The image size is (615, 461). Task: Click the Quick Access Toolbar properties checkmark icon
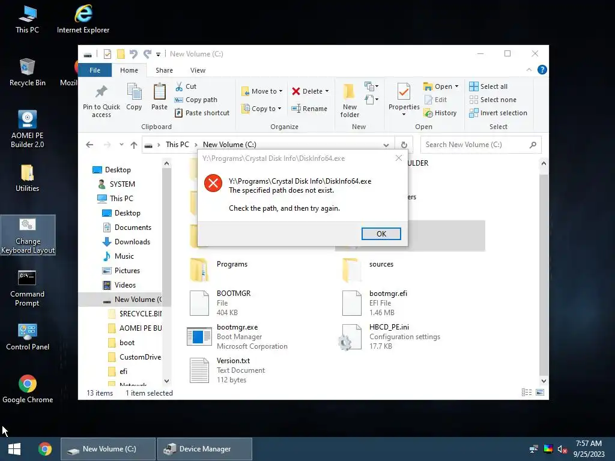click(107, 54)
